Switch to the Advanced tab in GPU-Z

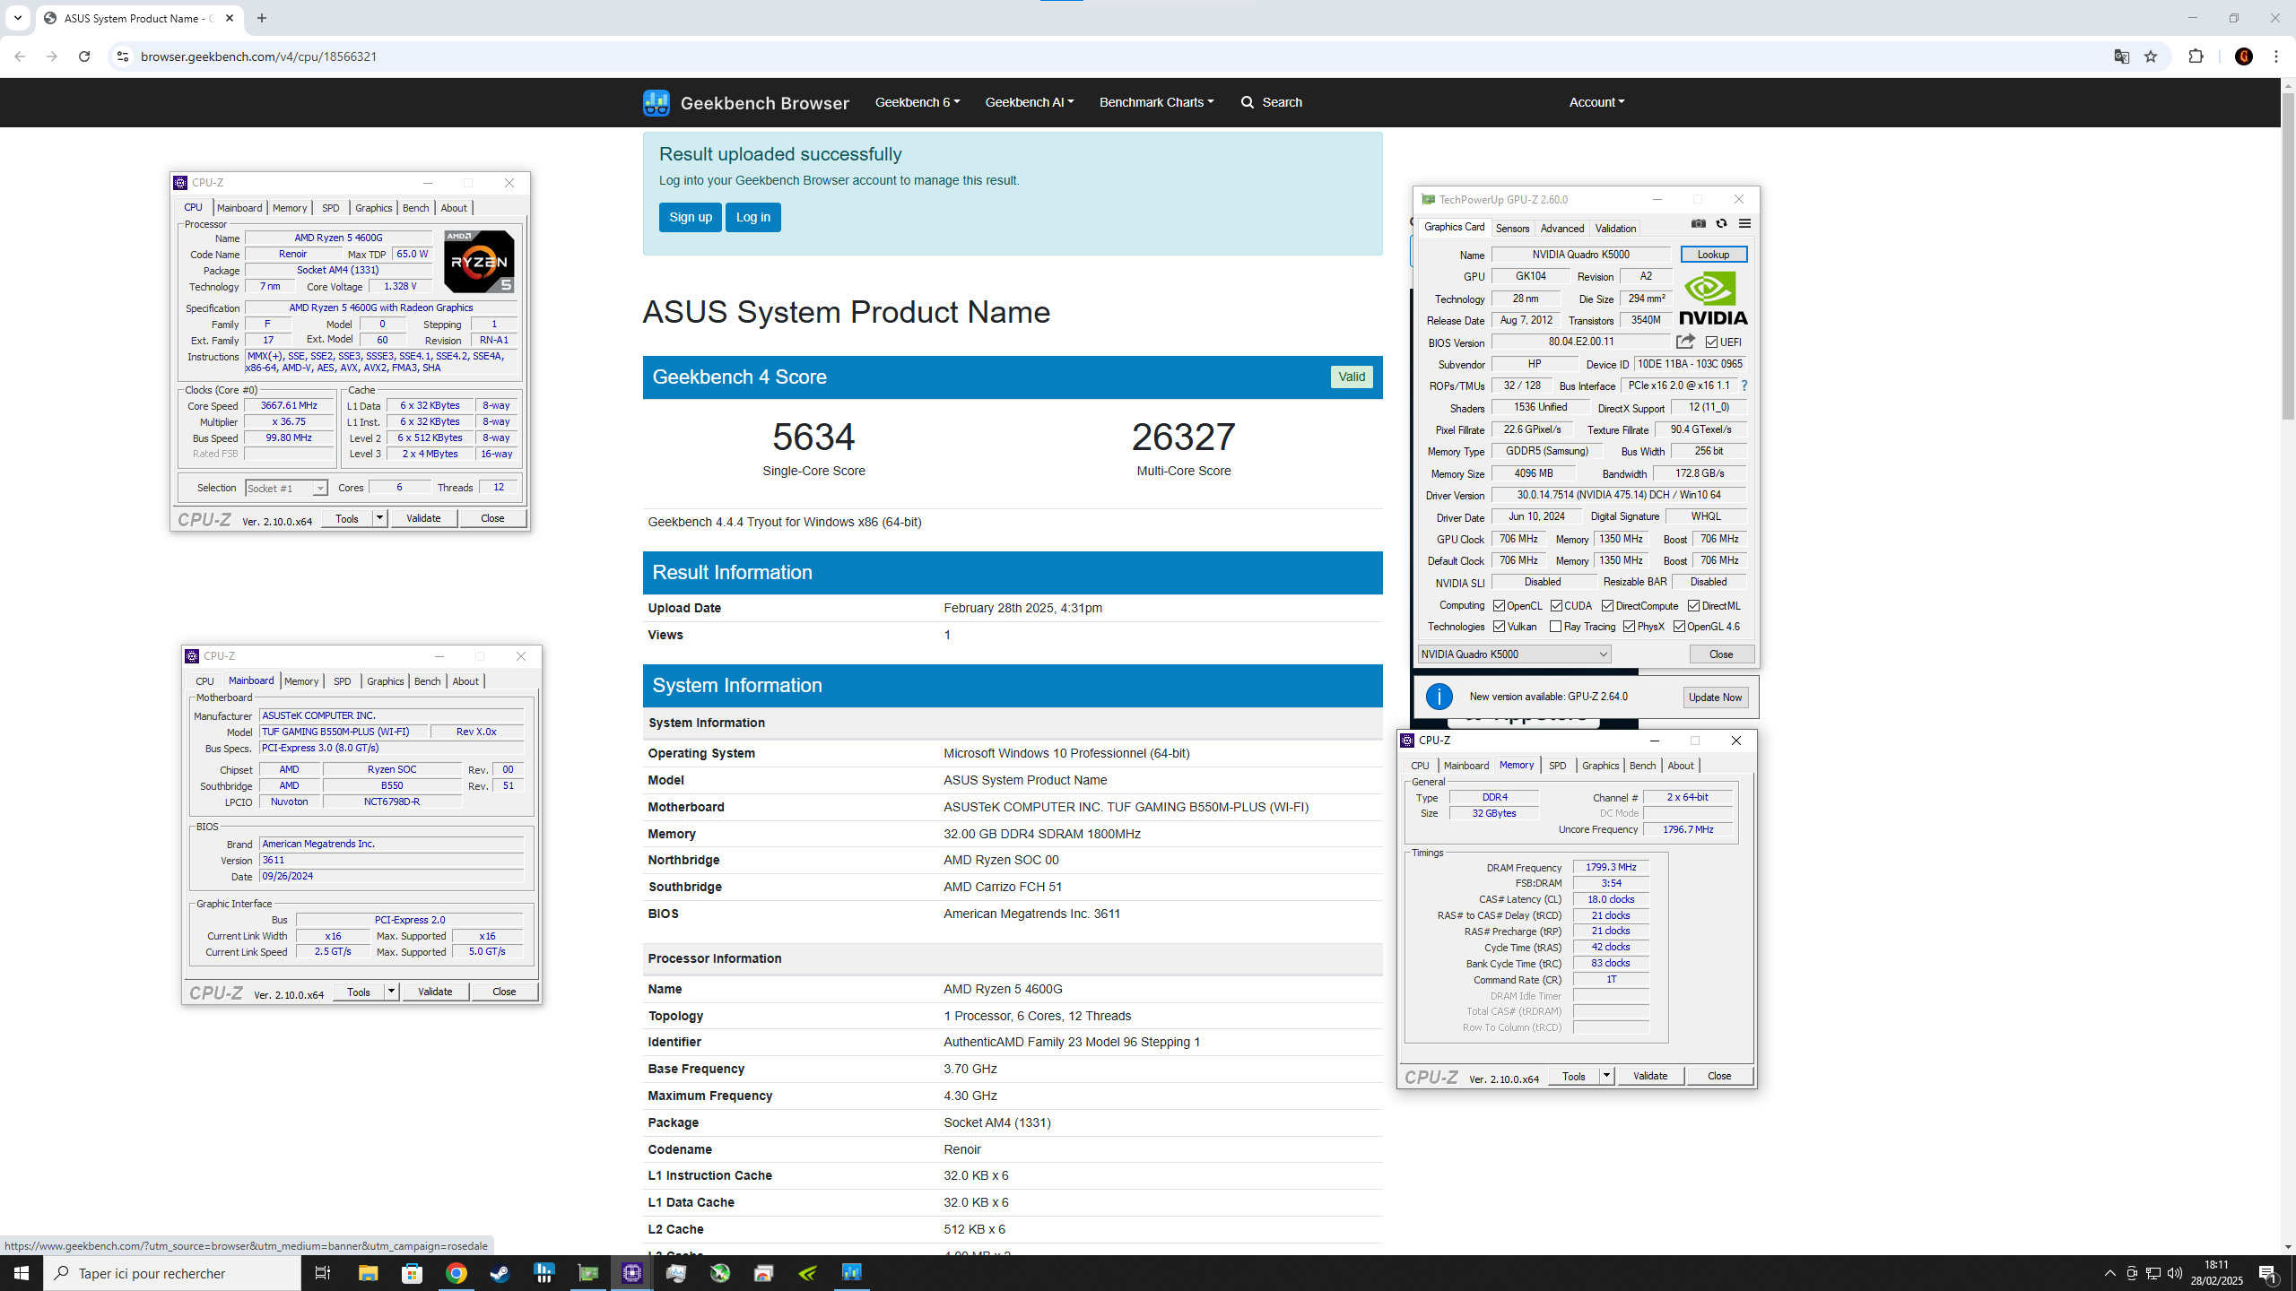[x=1562, y=229]
